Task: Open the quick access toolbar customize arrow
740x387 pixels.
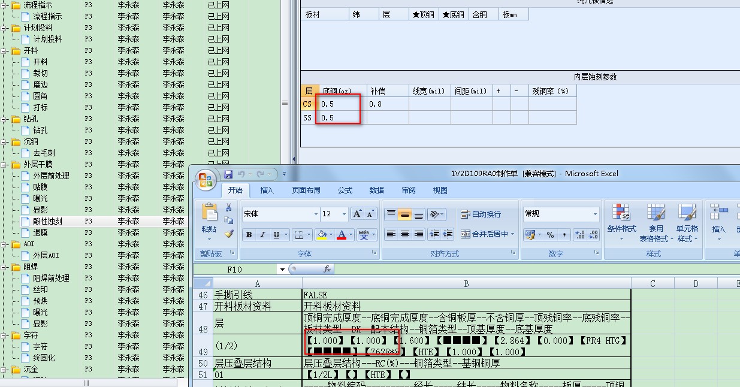Action: pyautogui.click(x=284, y=174)
